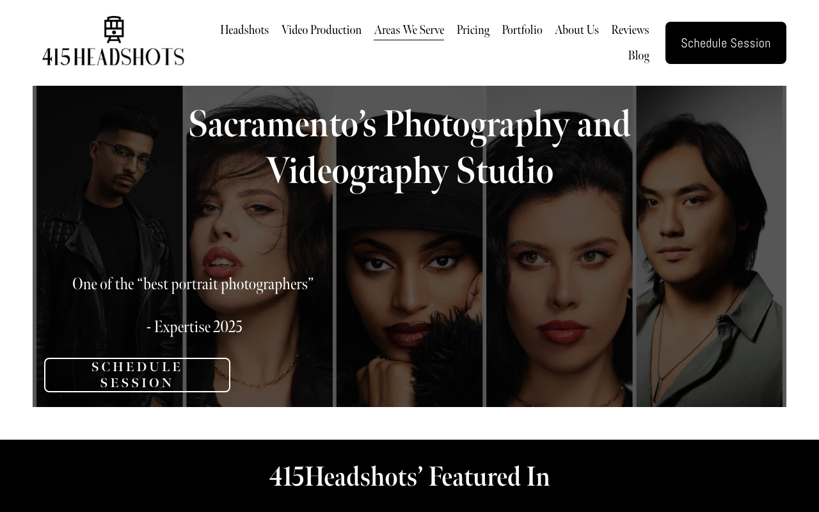The image size is (819, 512).
Task: Open the Video Production menu item
Action: click(321, 30)
